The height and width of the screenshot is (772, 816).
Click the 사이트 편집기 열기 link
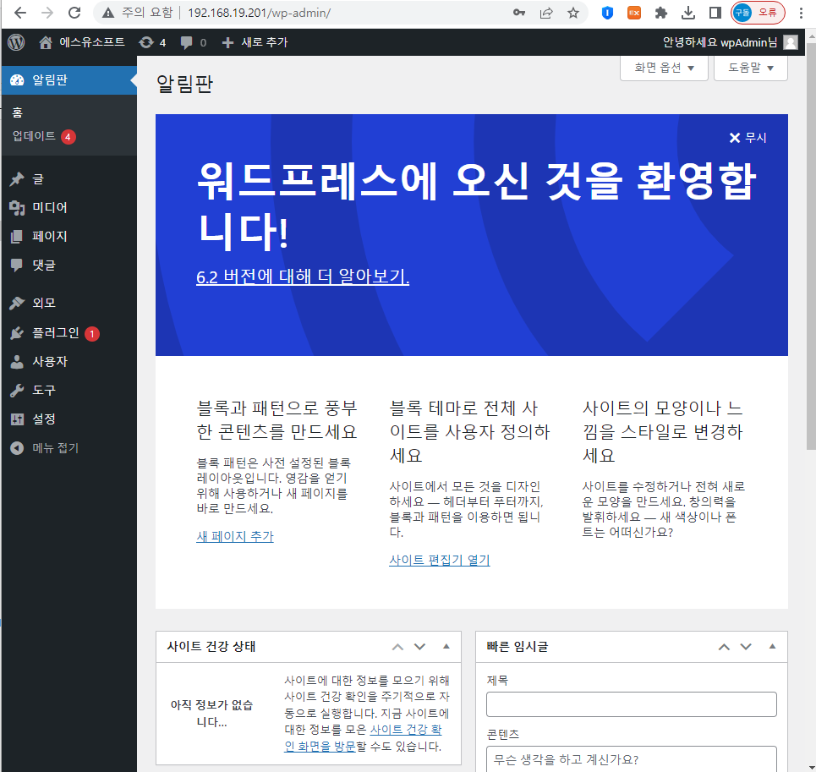[439, 561]
